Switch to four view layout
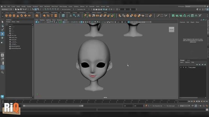The height and width of the screenshot is (117, 209). pos(2,59)
